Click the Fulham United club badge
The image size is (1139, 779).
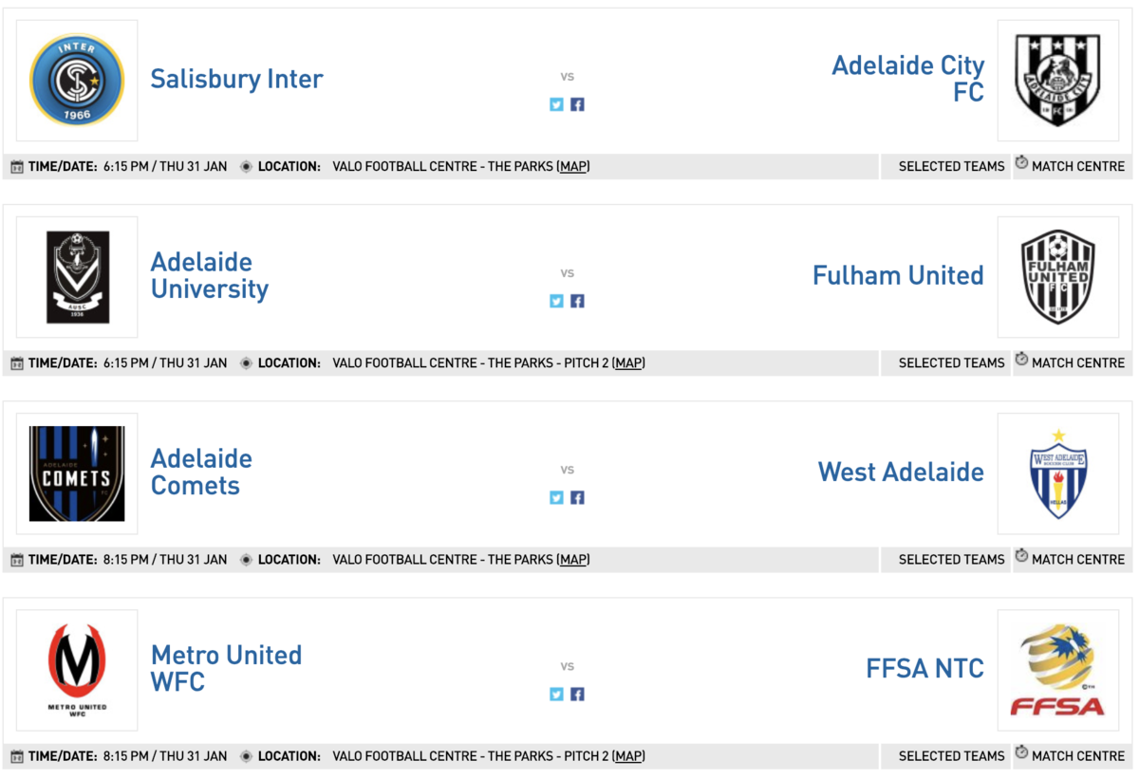(1057, 276)
